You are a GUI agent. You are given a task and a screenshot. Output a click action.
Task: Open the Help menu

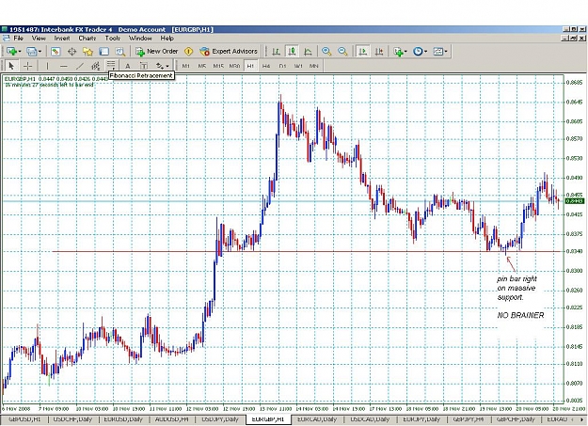coord(167,39)
